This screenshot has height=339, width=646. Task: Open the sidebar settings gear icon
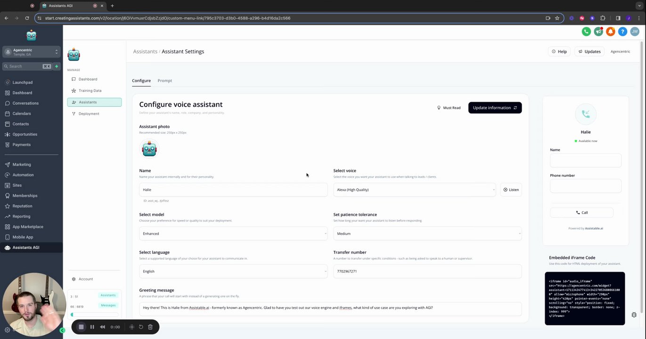[x=7, y=330]
